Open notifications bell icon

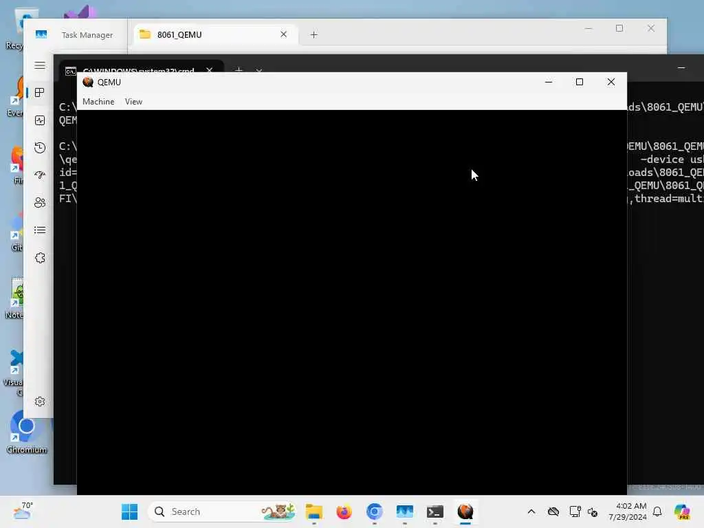click(x=657, y=511)
